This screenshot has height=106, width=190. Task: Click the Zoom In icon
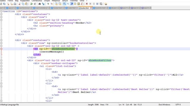[x=48, y=4]
